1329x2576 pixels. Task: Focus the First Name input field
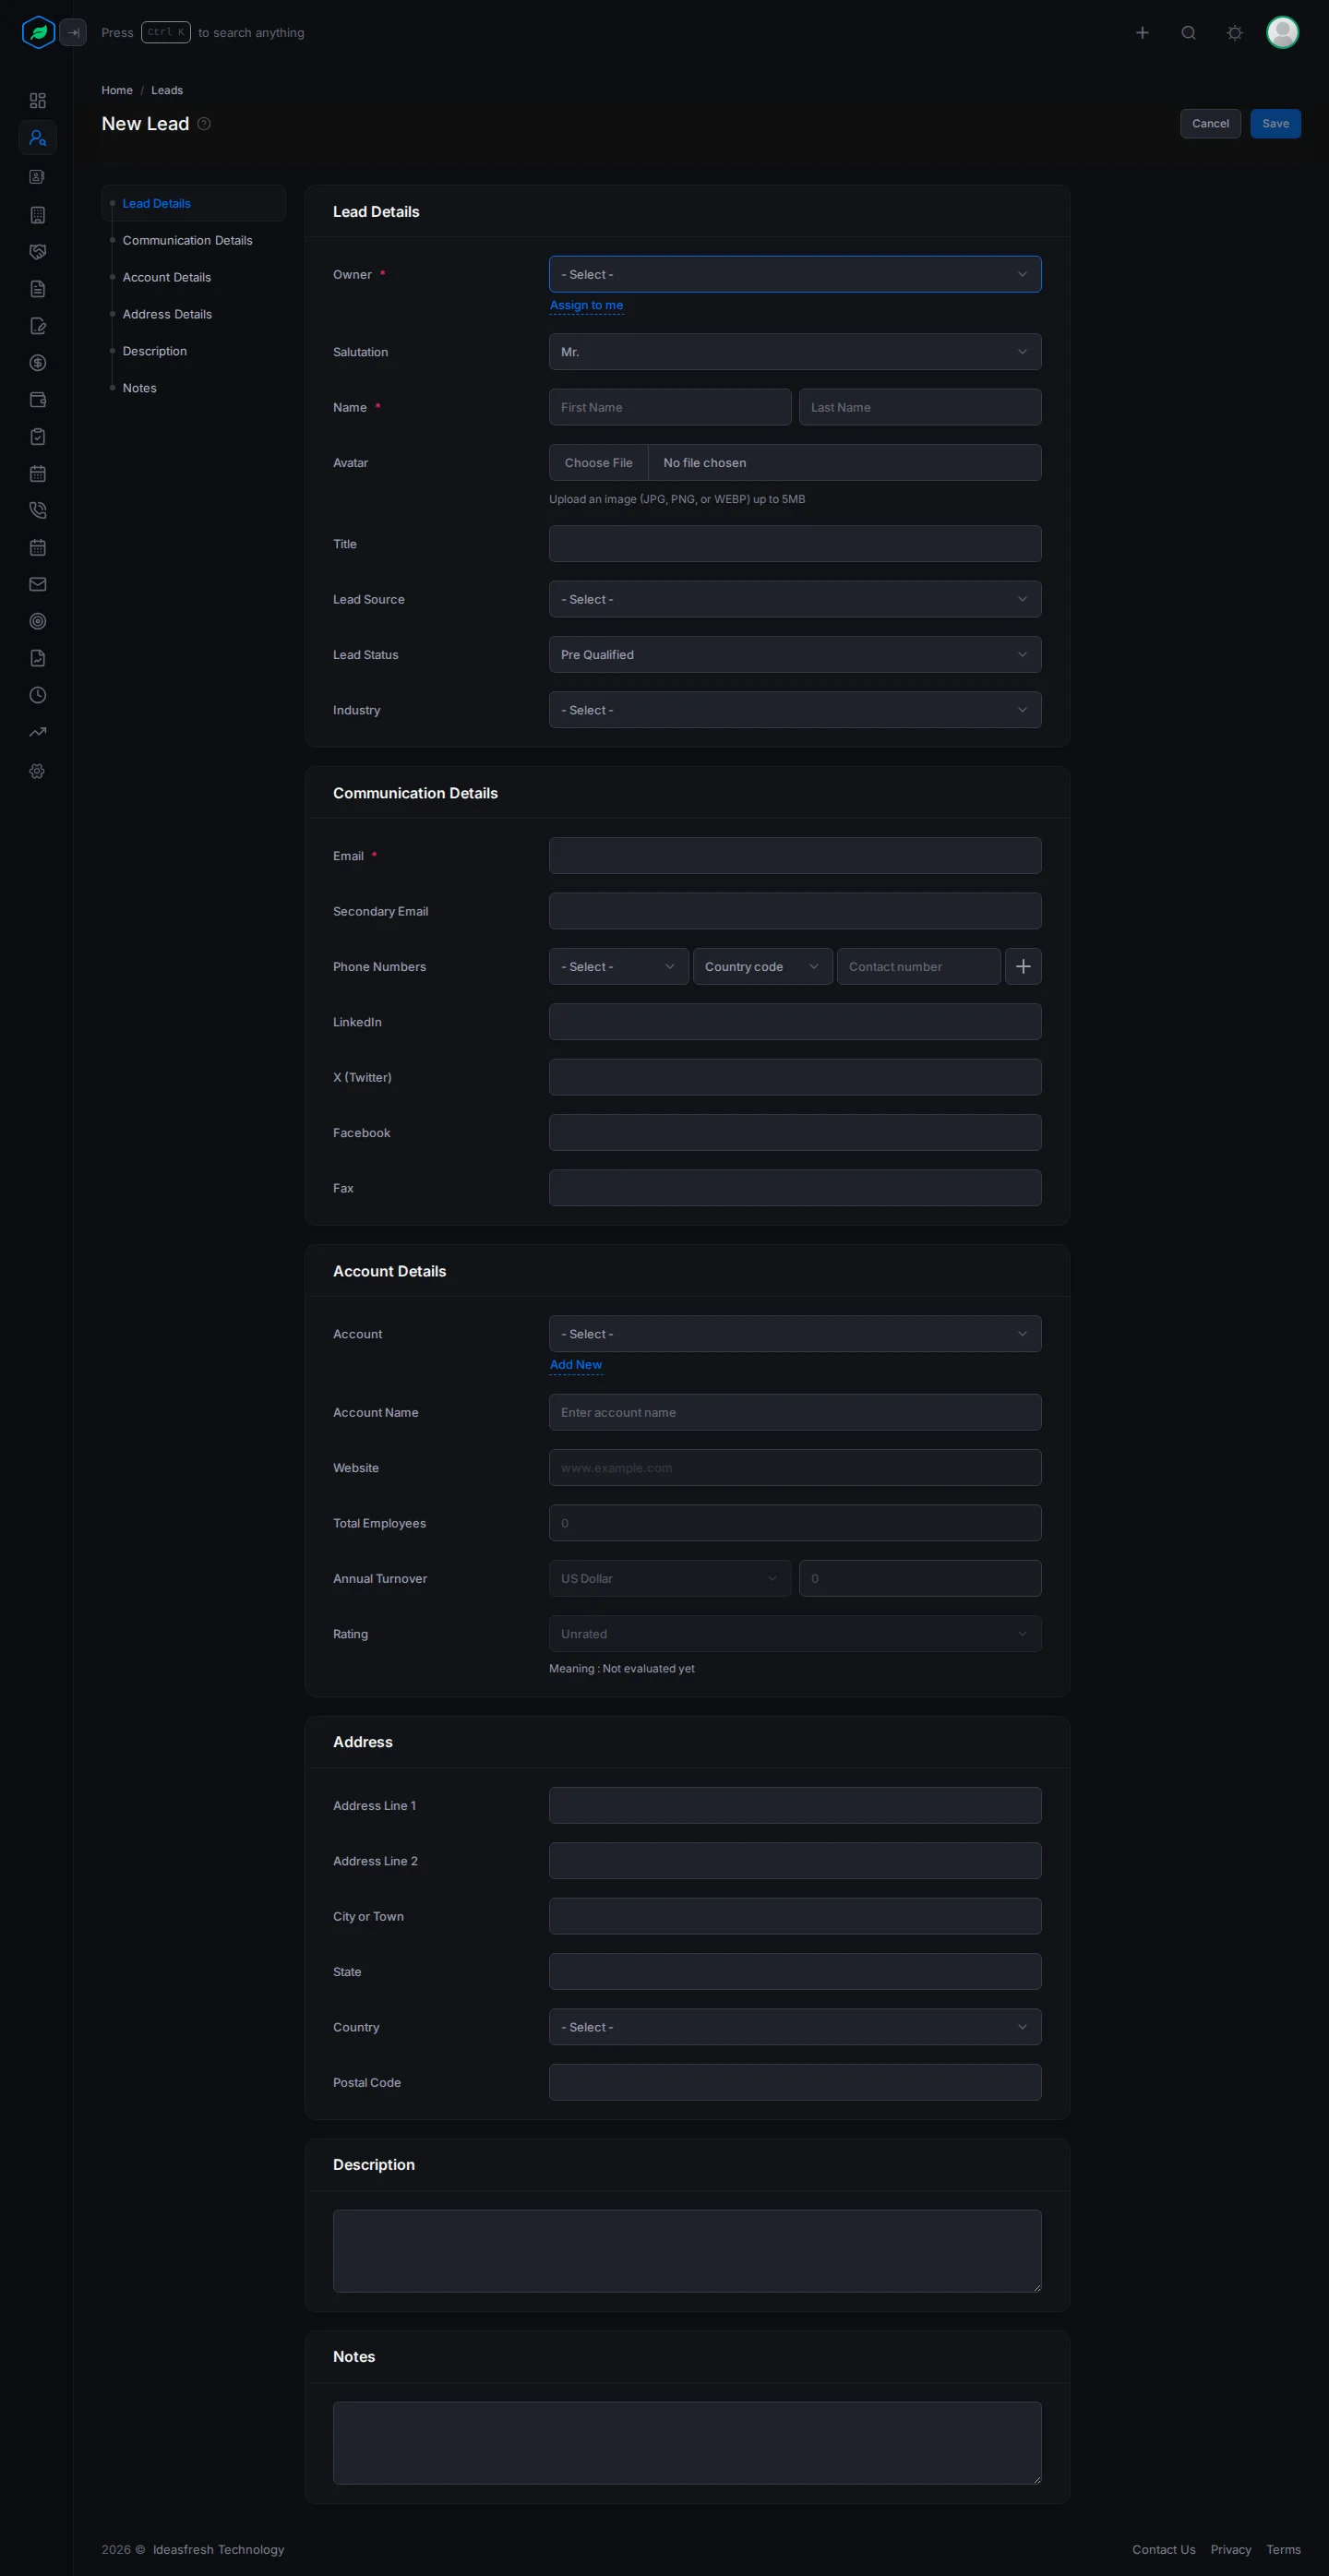(x=670, y=407)
